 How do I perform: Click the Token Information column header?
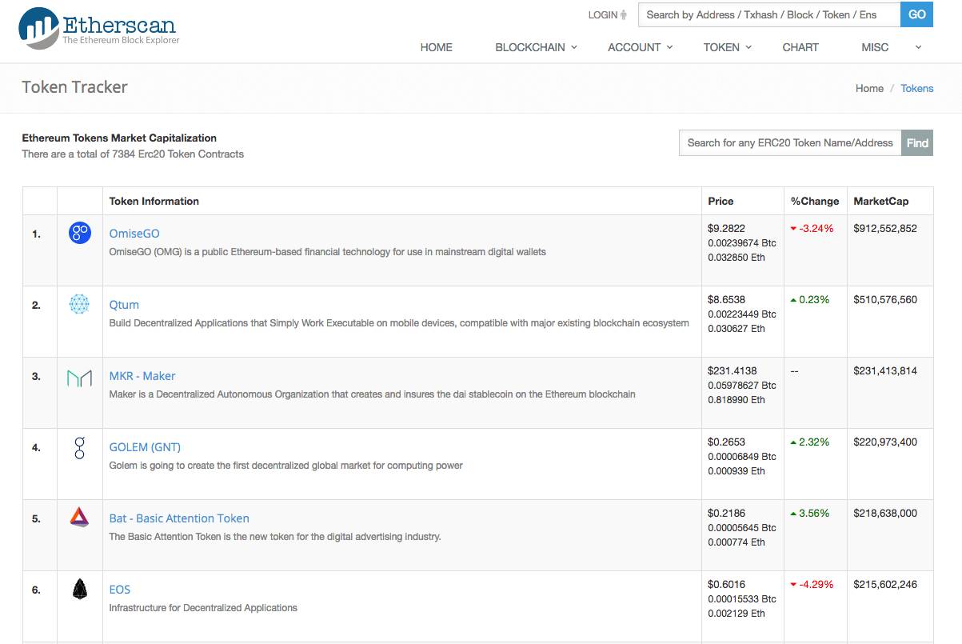154,201
